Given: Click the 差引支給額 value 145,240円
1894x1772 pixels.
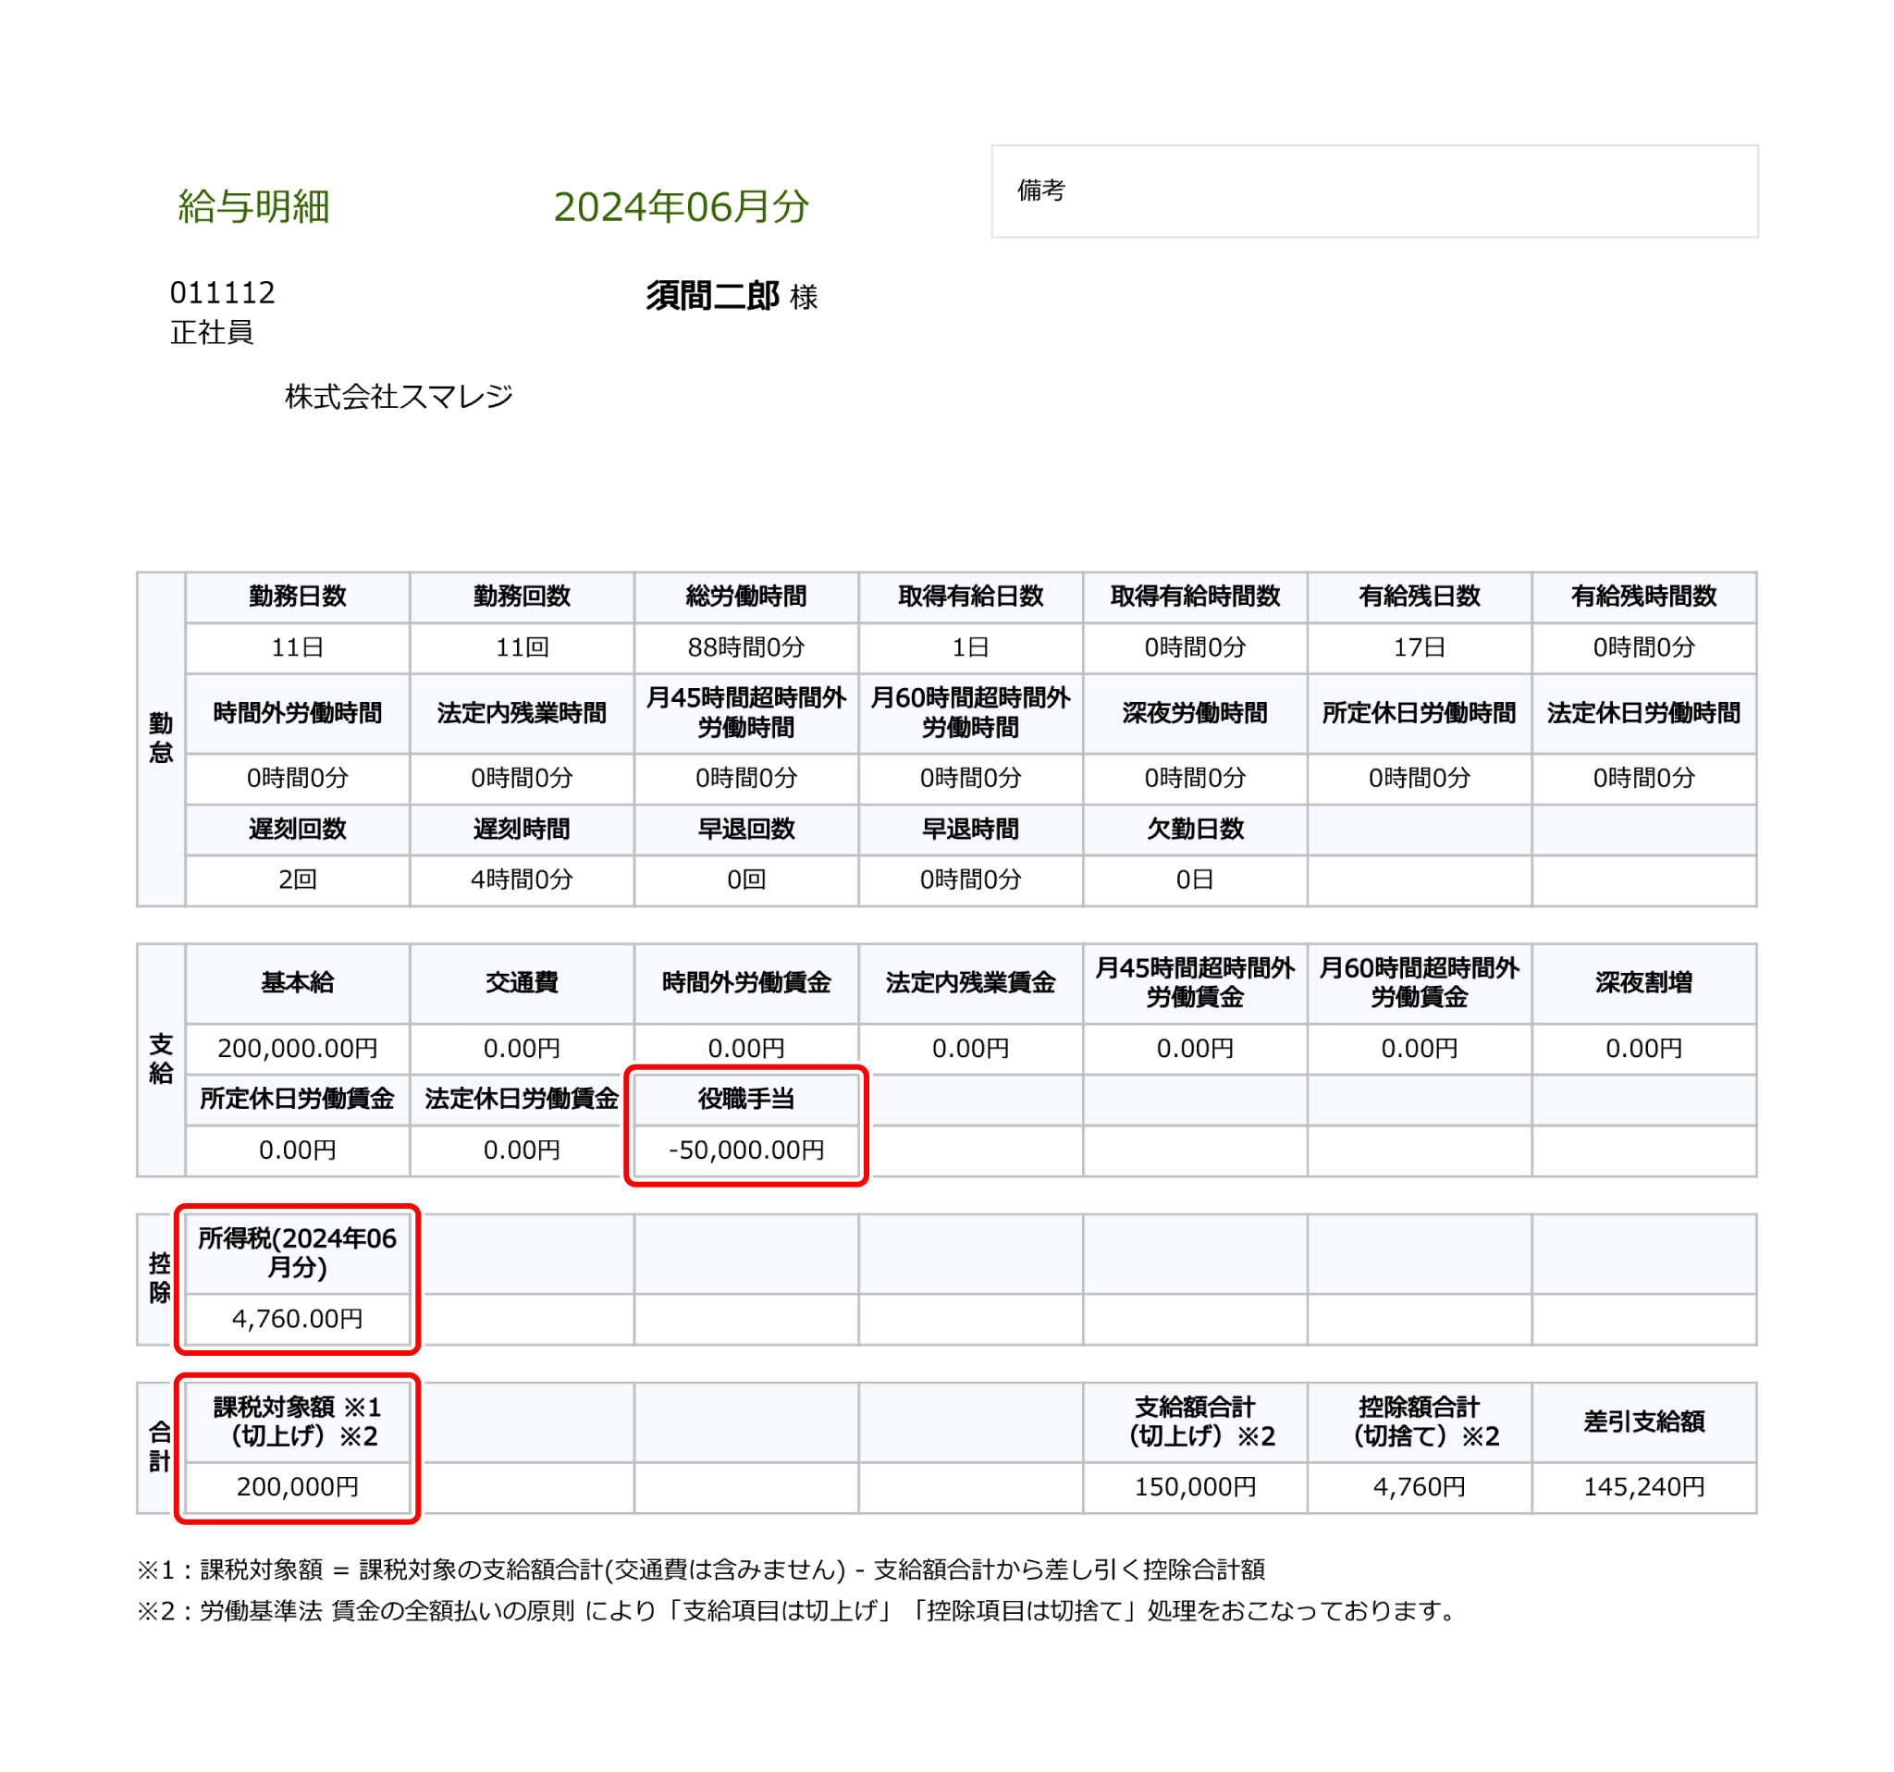Looking at the screenshot, I should coord(1643,1486).
